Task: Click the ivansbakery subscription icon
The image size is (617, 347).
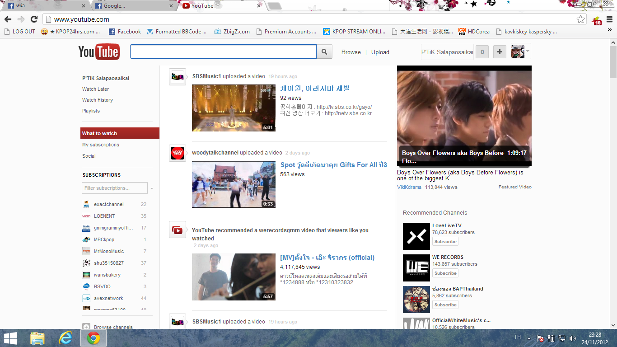Action: click(x=86, y=275)
